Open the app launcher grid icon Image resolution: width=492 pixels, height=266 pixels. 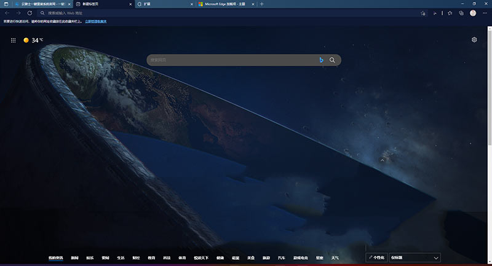tap(13, 40)
